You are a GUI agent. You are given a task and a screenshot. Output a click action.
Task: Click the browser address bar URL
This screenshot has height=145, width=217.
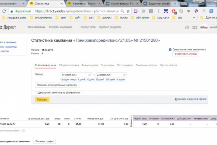77,11
